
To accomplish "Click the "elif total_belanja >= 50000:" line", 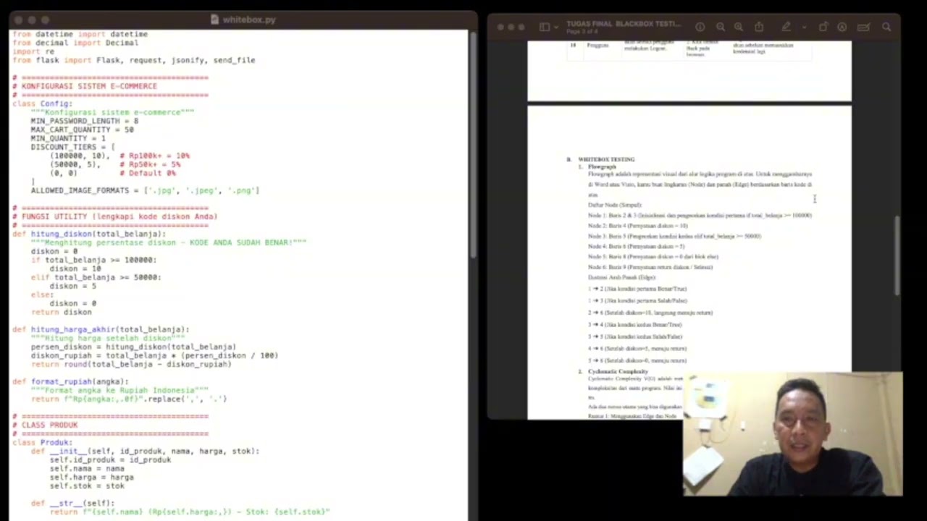I will click(x=96, y=277).
